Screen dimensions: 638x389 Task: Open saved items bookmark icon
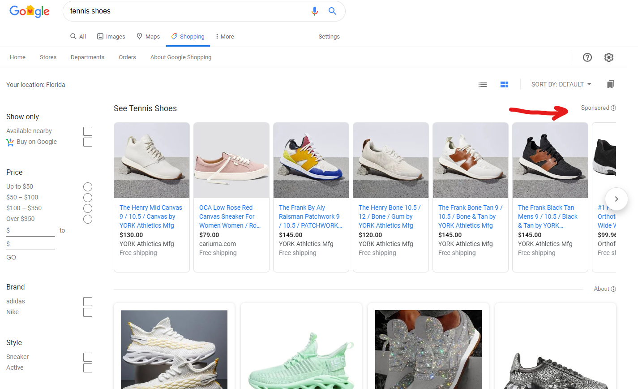611,84
